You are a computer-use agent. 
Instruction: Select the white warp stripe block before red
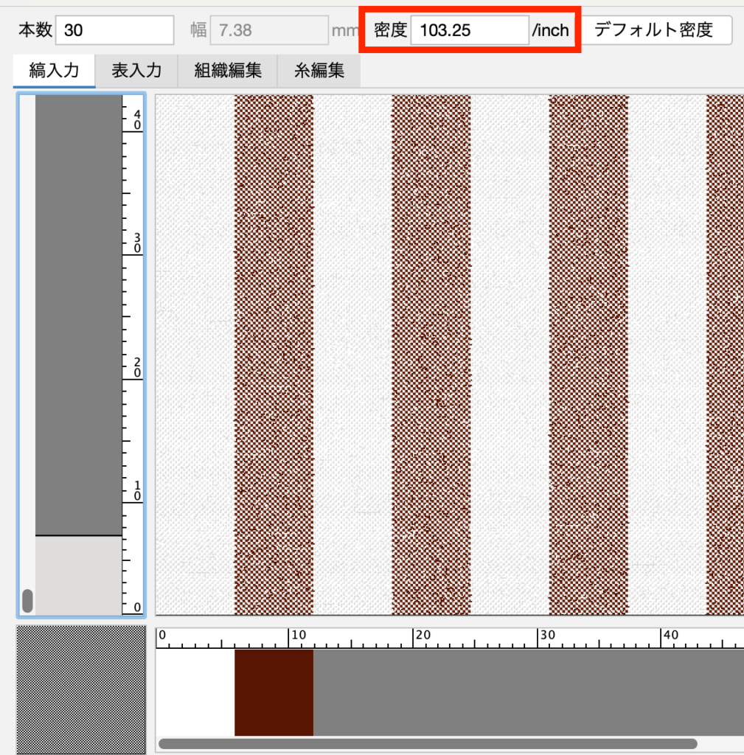tap(195, 692)
